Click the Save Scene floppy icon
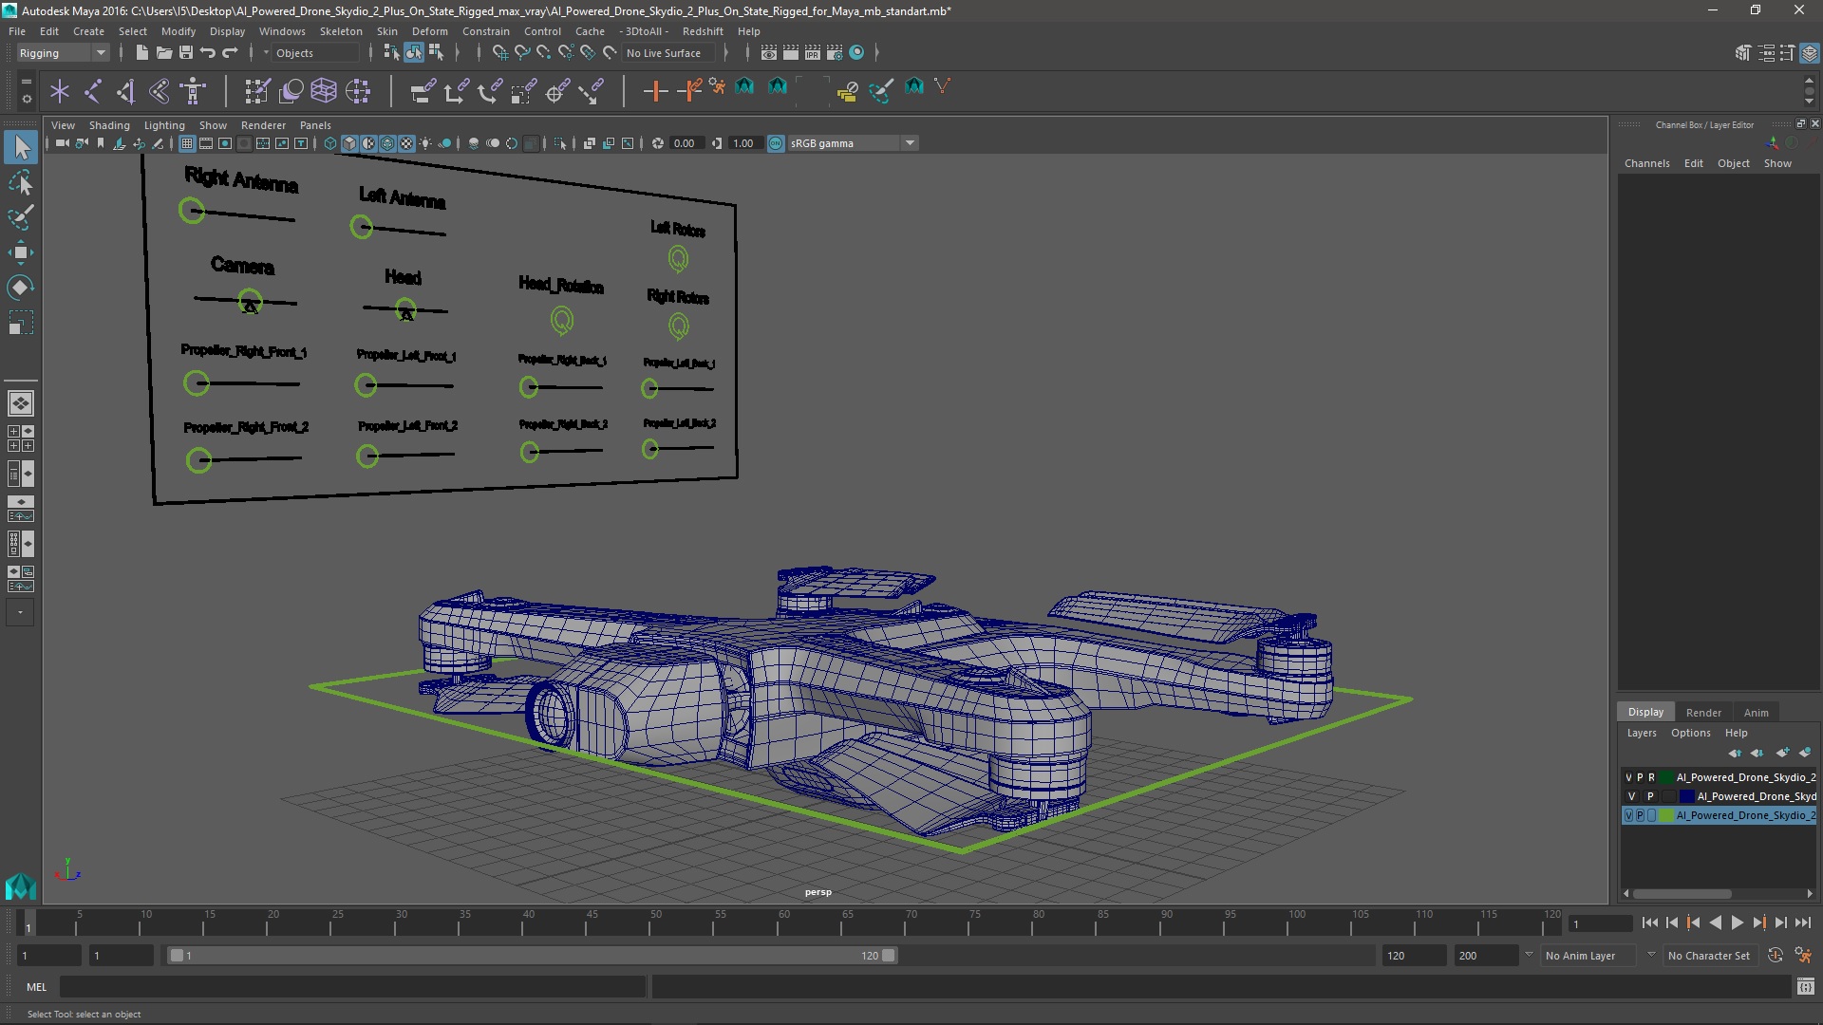1823x1025 pixels. [186, 53]
